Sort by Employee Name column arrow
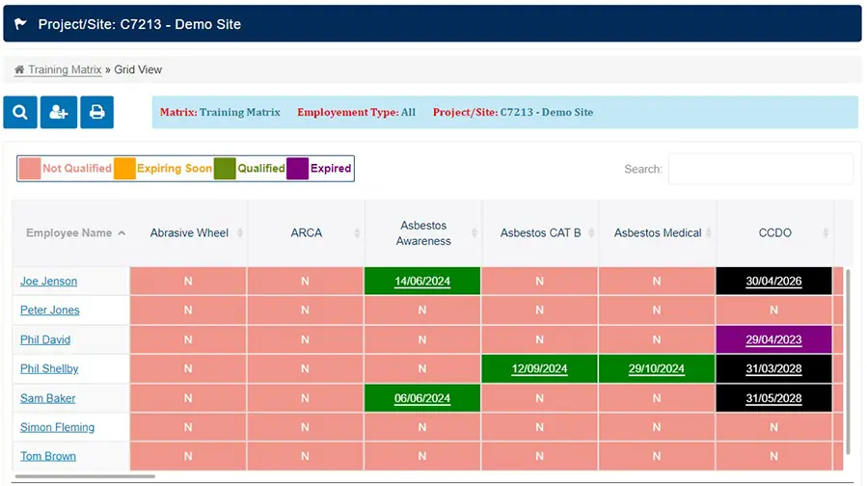867x486 pixels. (122, 233)
